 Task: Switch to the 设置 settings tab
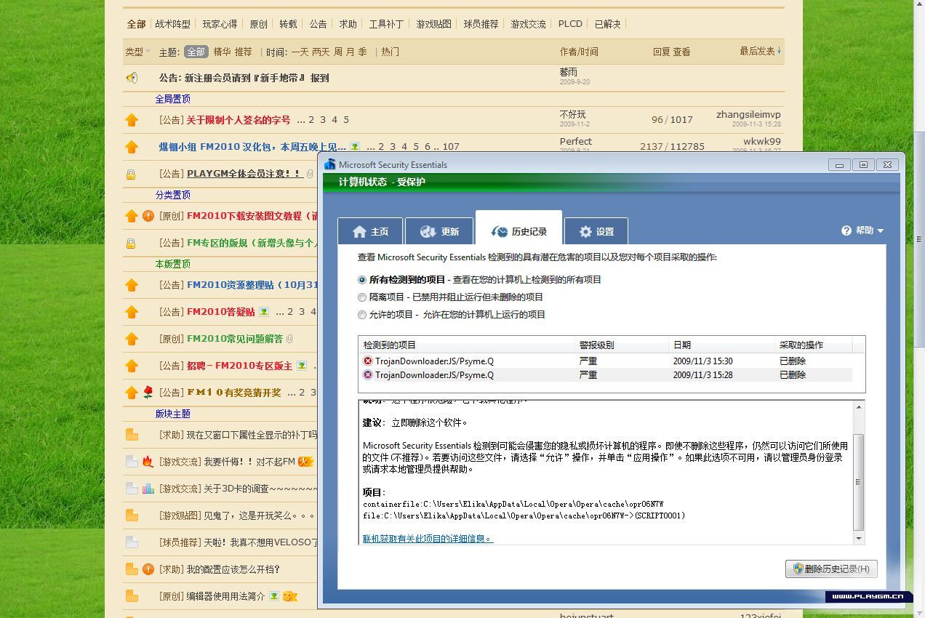[x=596, y=231]
